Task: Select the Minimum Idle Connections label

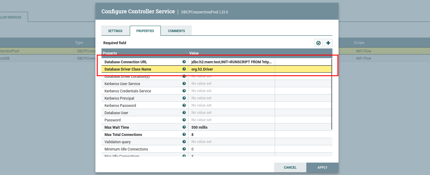Action: pos(126,149)
